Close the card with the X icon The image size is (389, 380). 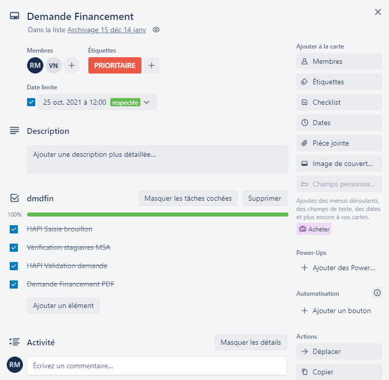(378, 12)
